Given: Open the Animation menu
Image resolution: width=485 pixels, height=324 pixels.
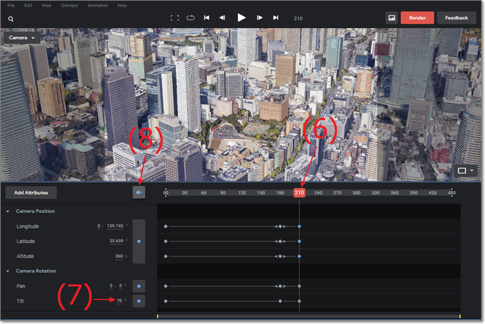Looking at the screenshot, I should pyautogui.click(x=97, y=5).
